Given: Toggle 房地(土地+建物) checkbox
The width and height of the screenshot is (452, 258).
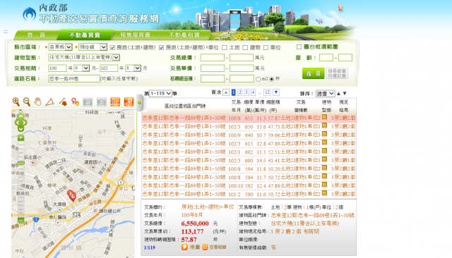Looking at the screenshot, I should point(112,47).
